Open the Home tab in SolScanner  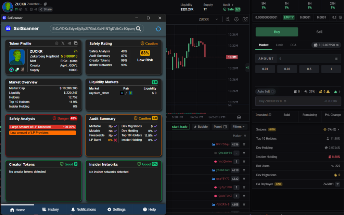point(17,210)
